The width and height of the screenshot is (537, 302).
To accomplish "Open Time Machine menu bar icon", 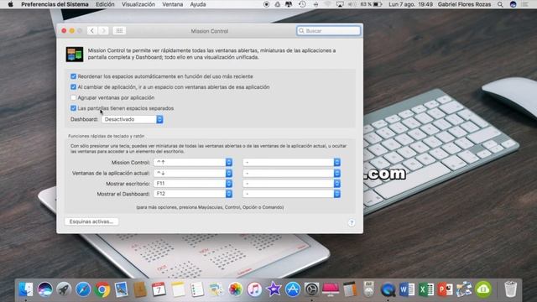I will 302,4.
